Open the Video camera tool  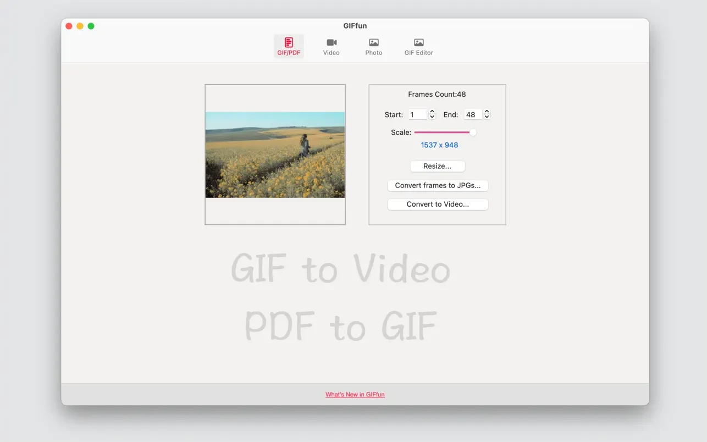331,46
